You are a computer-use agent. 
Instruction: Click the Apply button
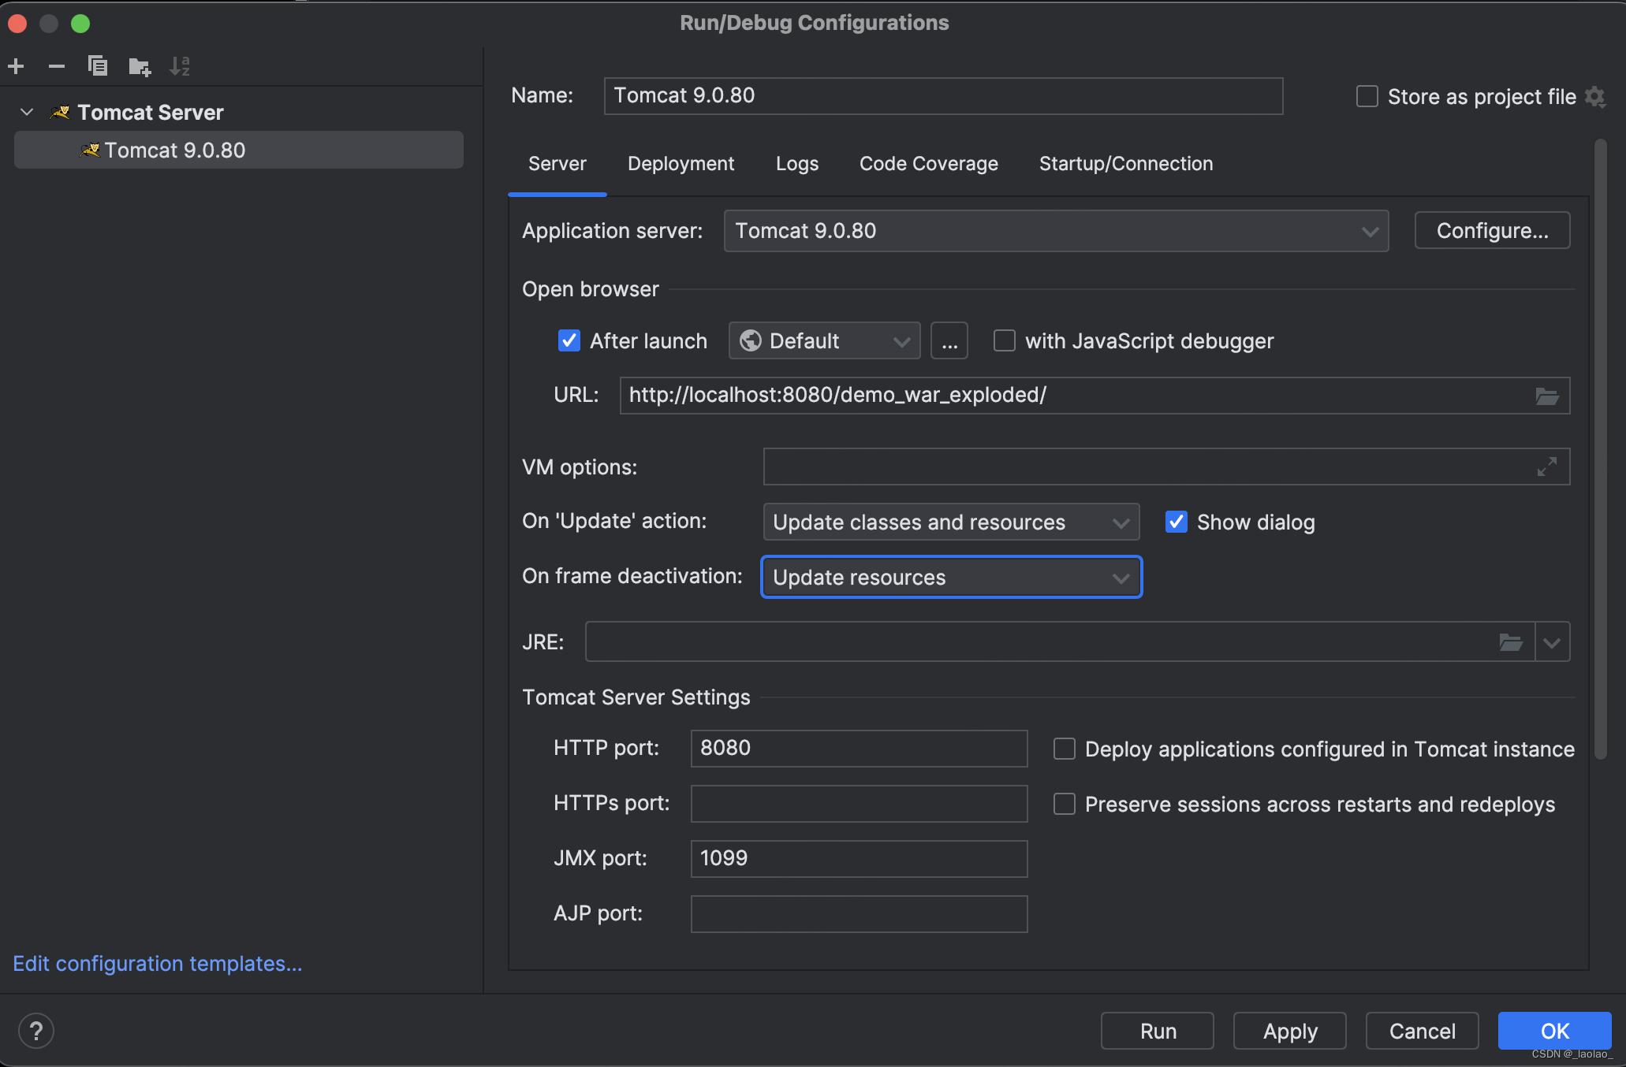(x=1290, y=1031)
